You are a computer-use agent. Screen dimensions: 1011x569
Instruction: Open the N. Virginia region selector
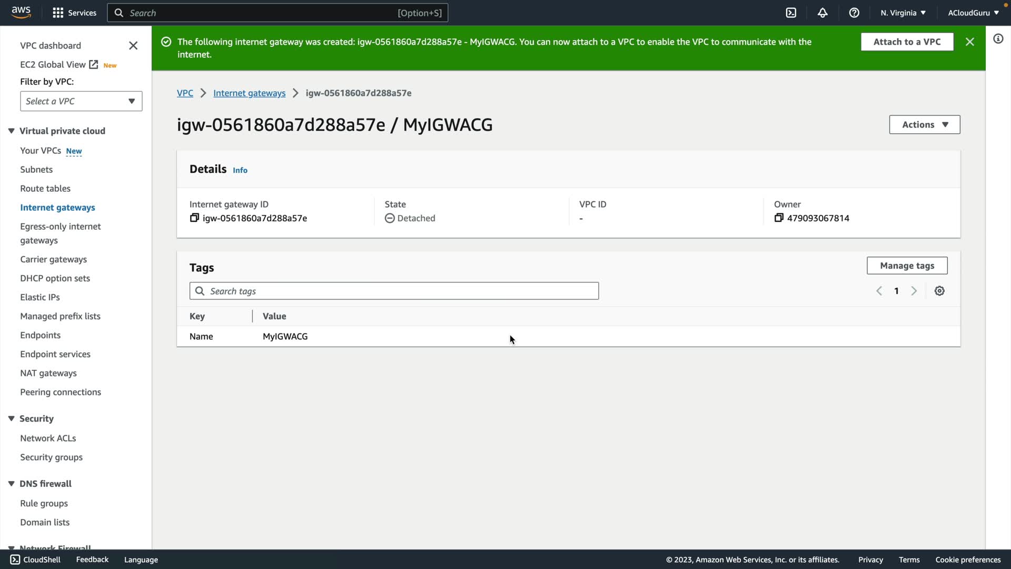(903, 13)
